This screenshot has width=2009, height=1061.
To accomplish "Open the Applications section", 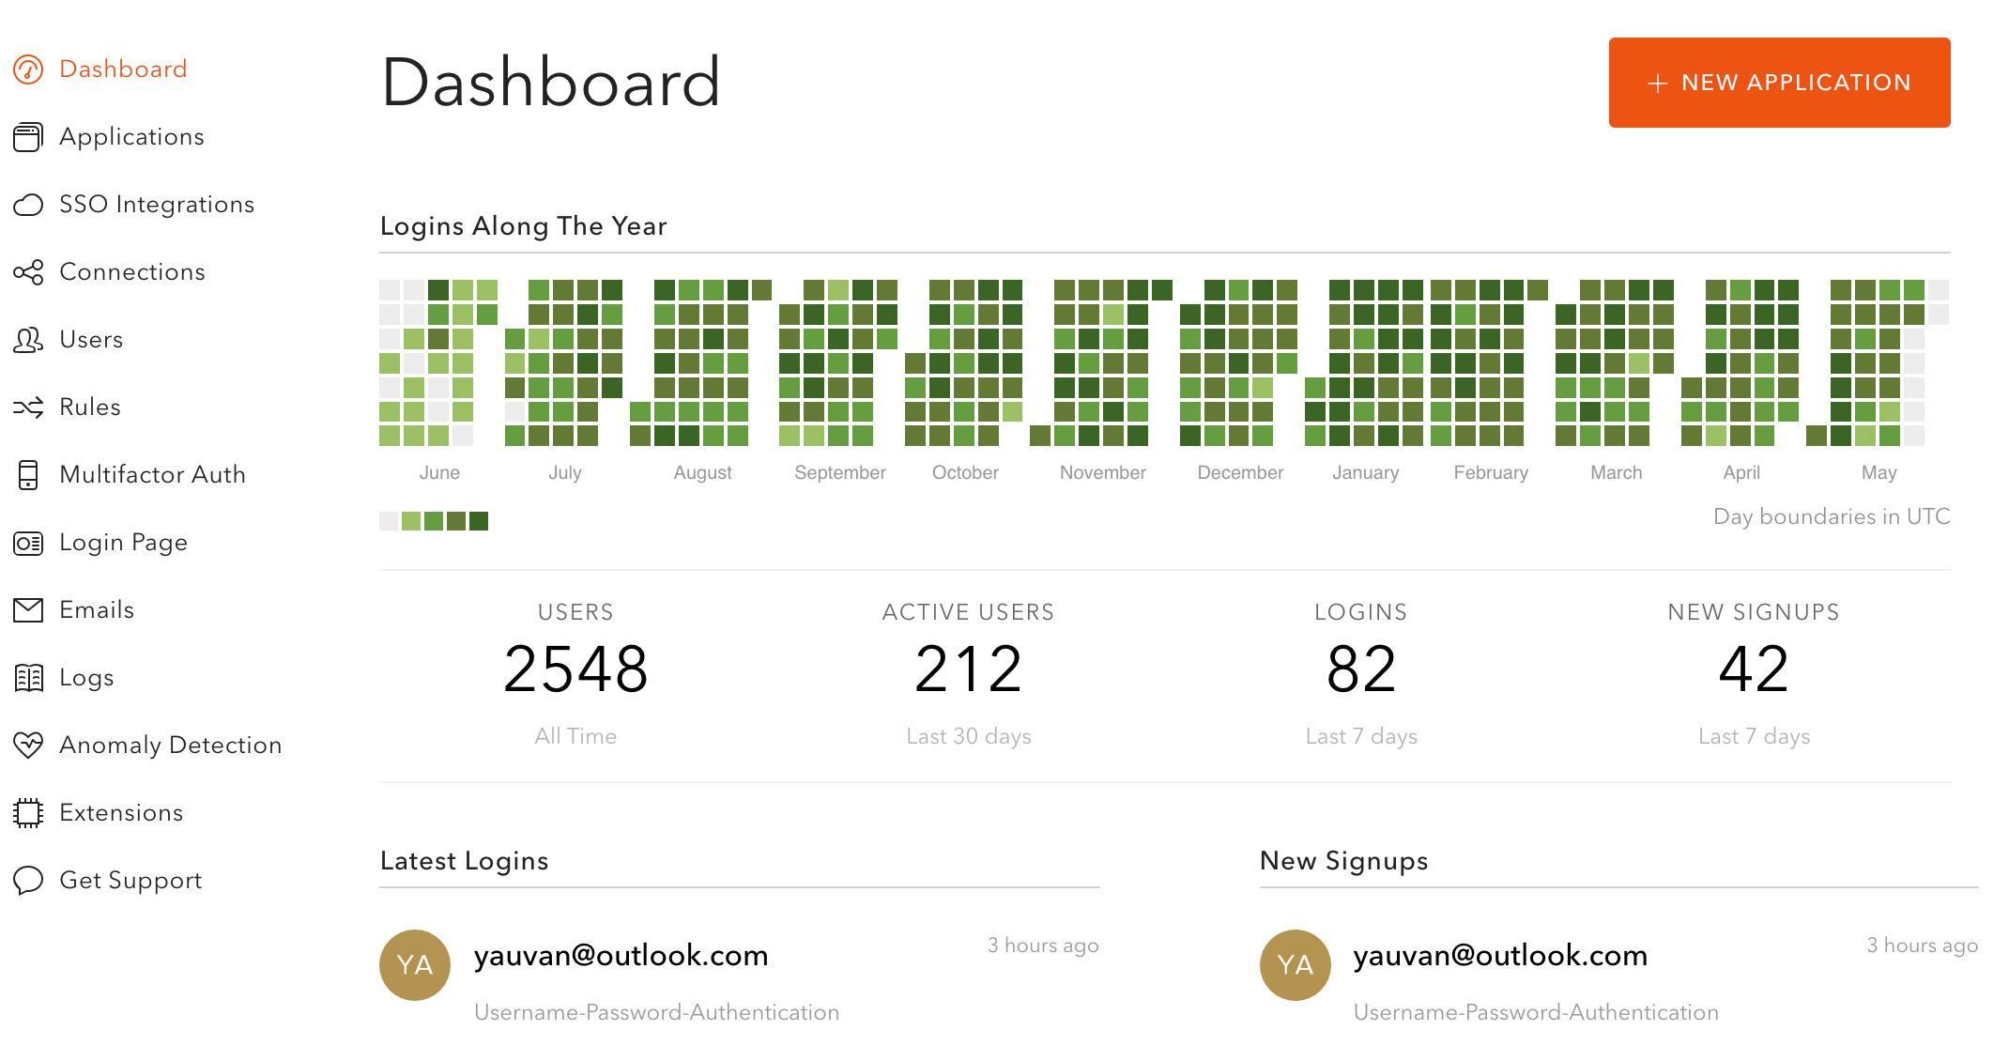I will click(x=130, y=137).
